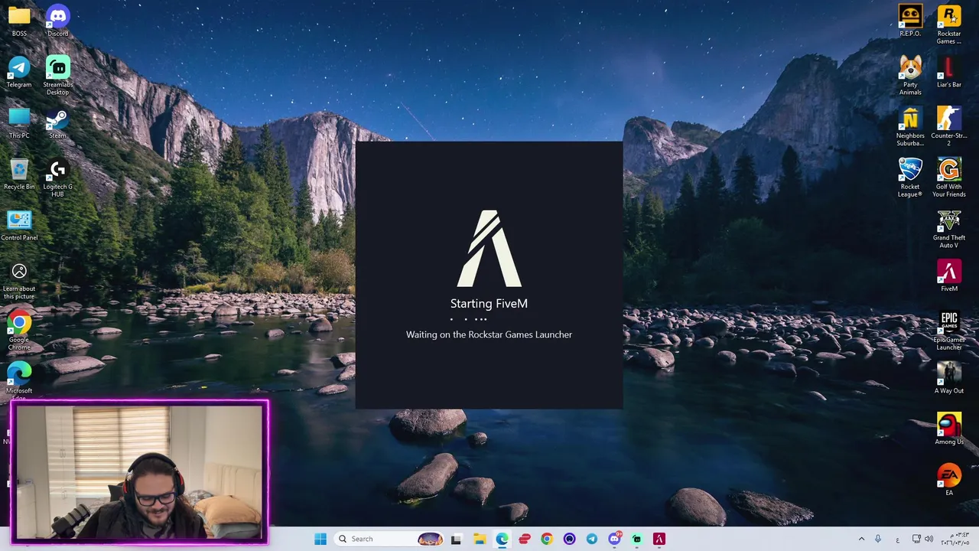
Task: Launch Among Us desktop shortcut
Action: click(x=949, y=429)
